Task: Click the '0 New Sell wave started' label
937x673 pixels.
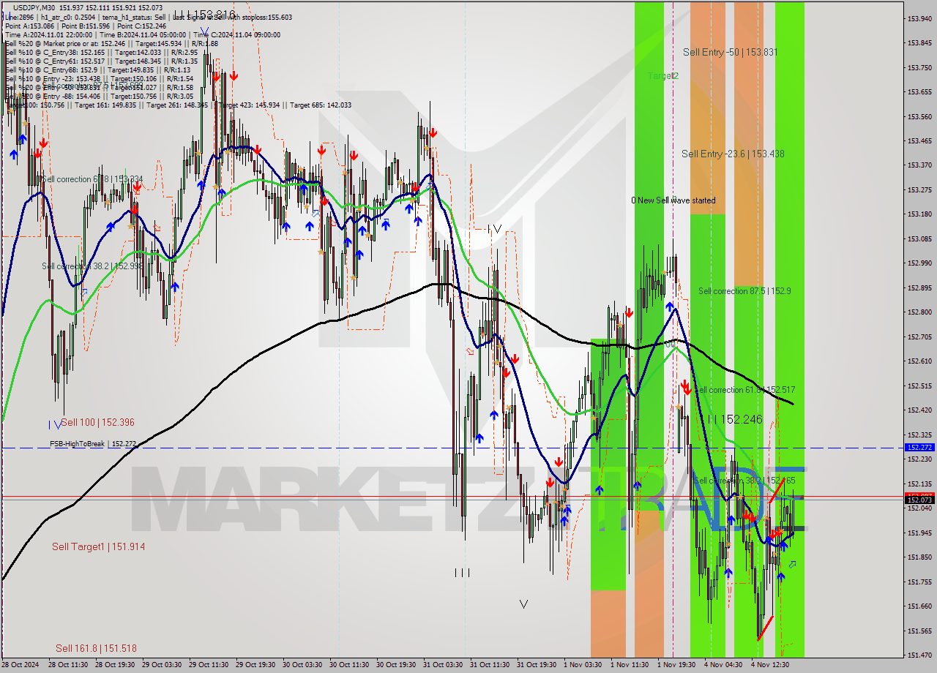Action: click(x=673, y=200)
